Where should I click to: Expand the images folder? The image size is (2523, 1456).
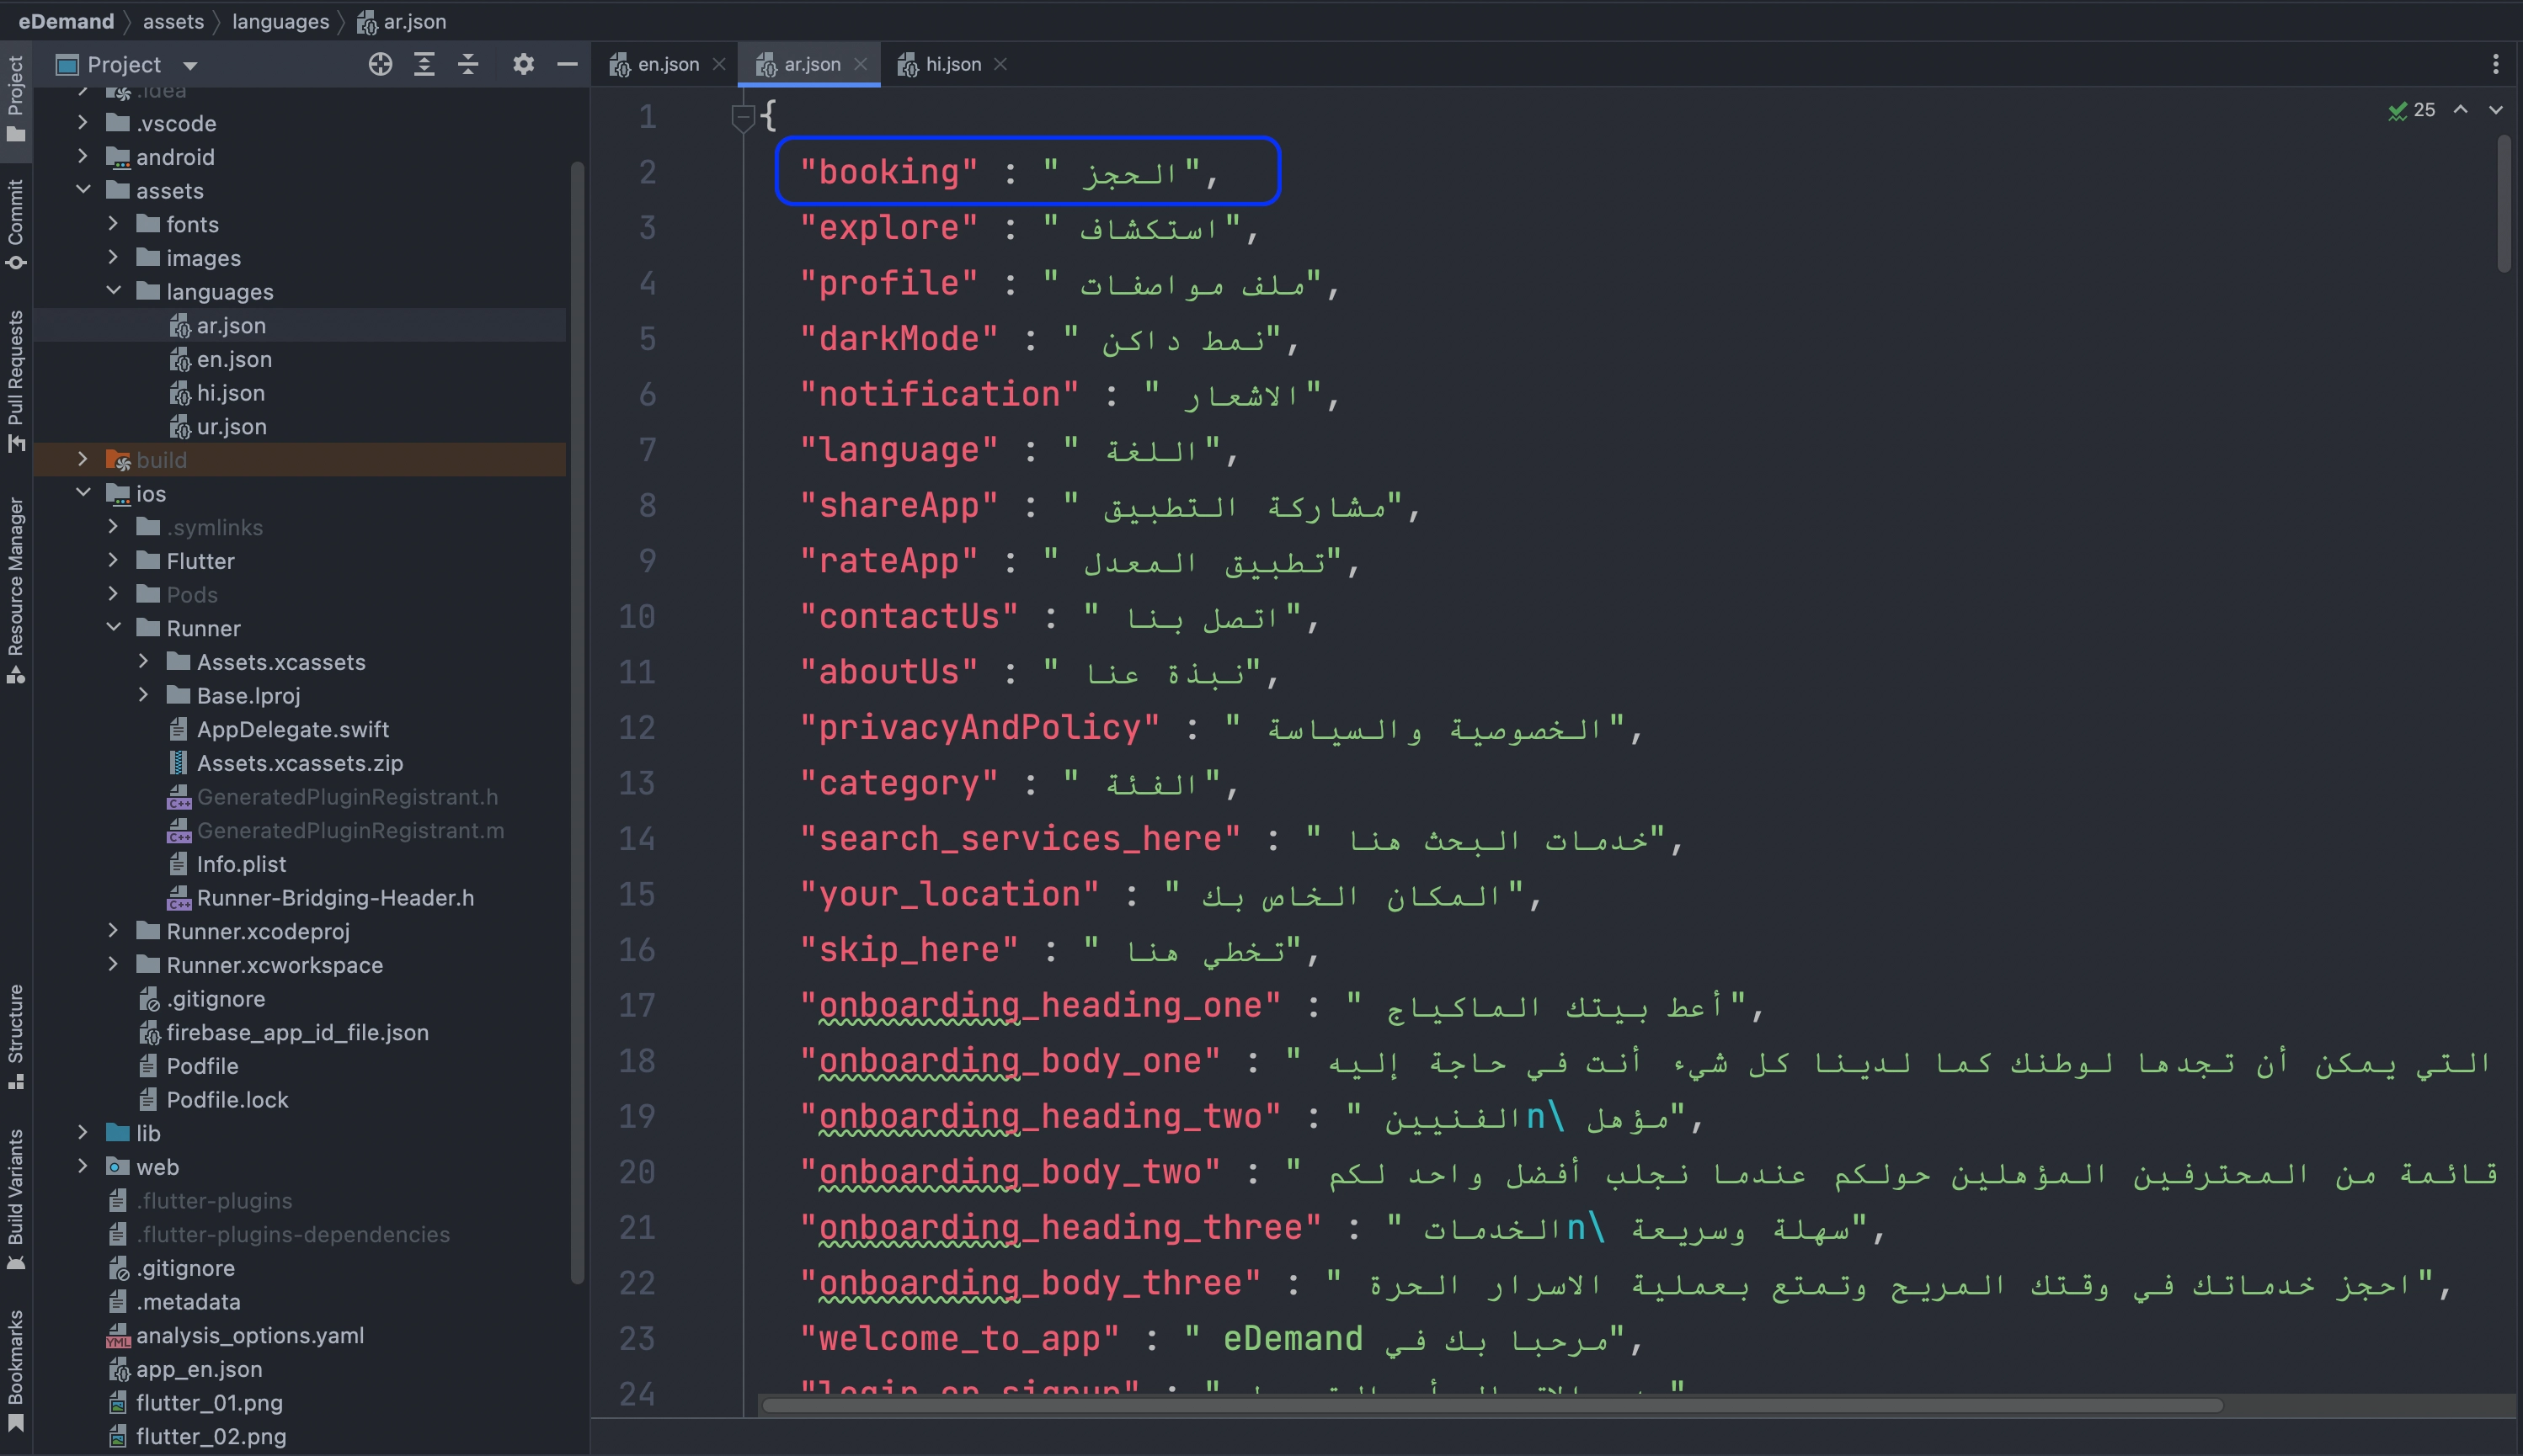pyautogui.click(x=113, y=258)
